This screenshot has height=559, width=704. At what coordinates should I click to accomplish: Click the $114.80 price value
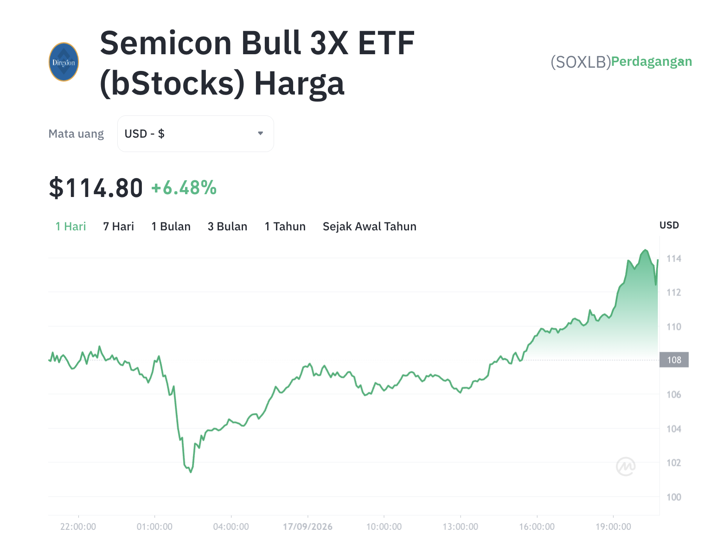tap(96, 188)
